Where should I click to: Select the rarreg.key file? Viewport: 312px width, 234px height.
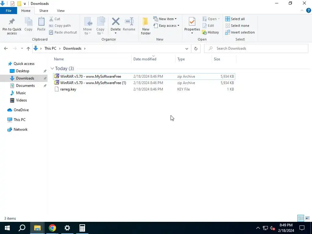click(x=144, y=89)
